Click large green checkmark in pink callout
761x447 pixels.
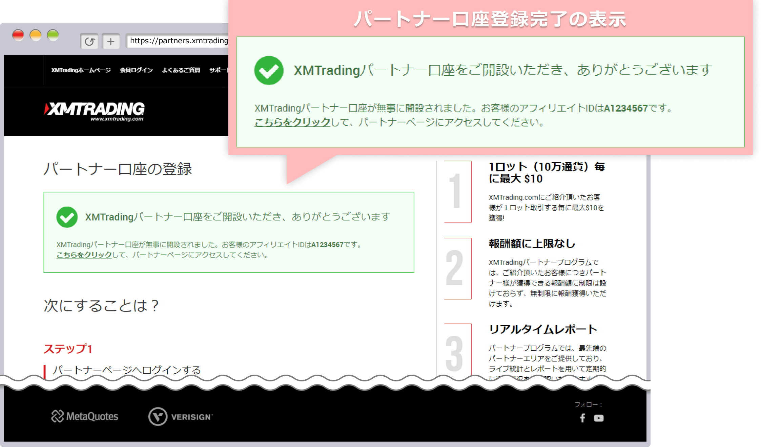[269, 70]
